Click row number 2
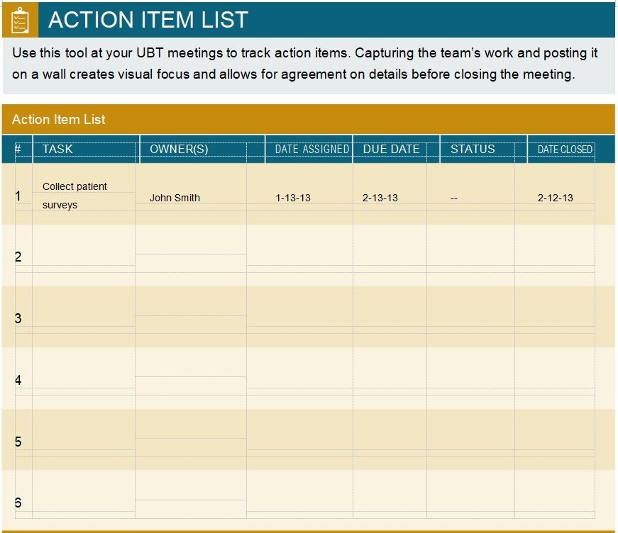The image size is (618, 533). pos(18,257)
